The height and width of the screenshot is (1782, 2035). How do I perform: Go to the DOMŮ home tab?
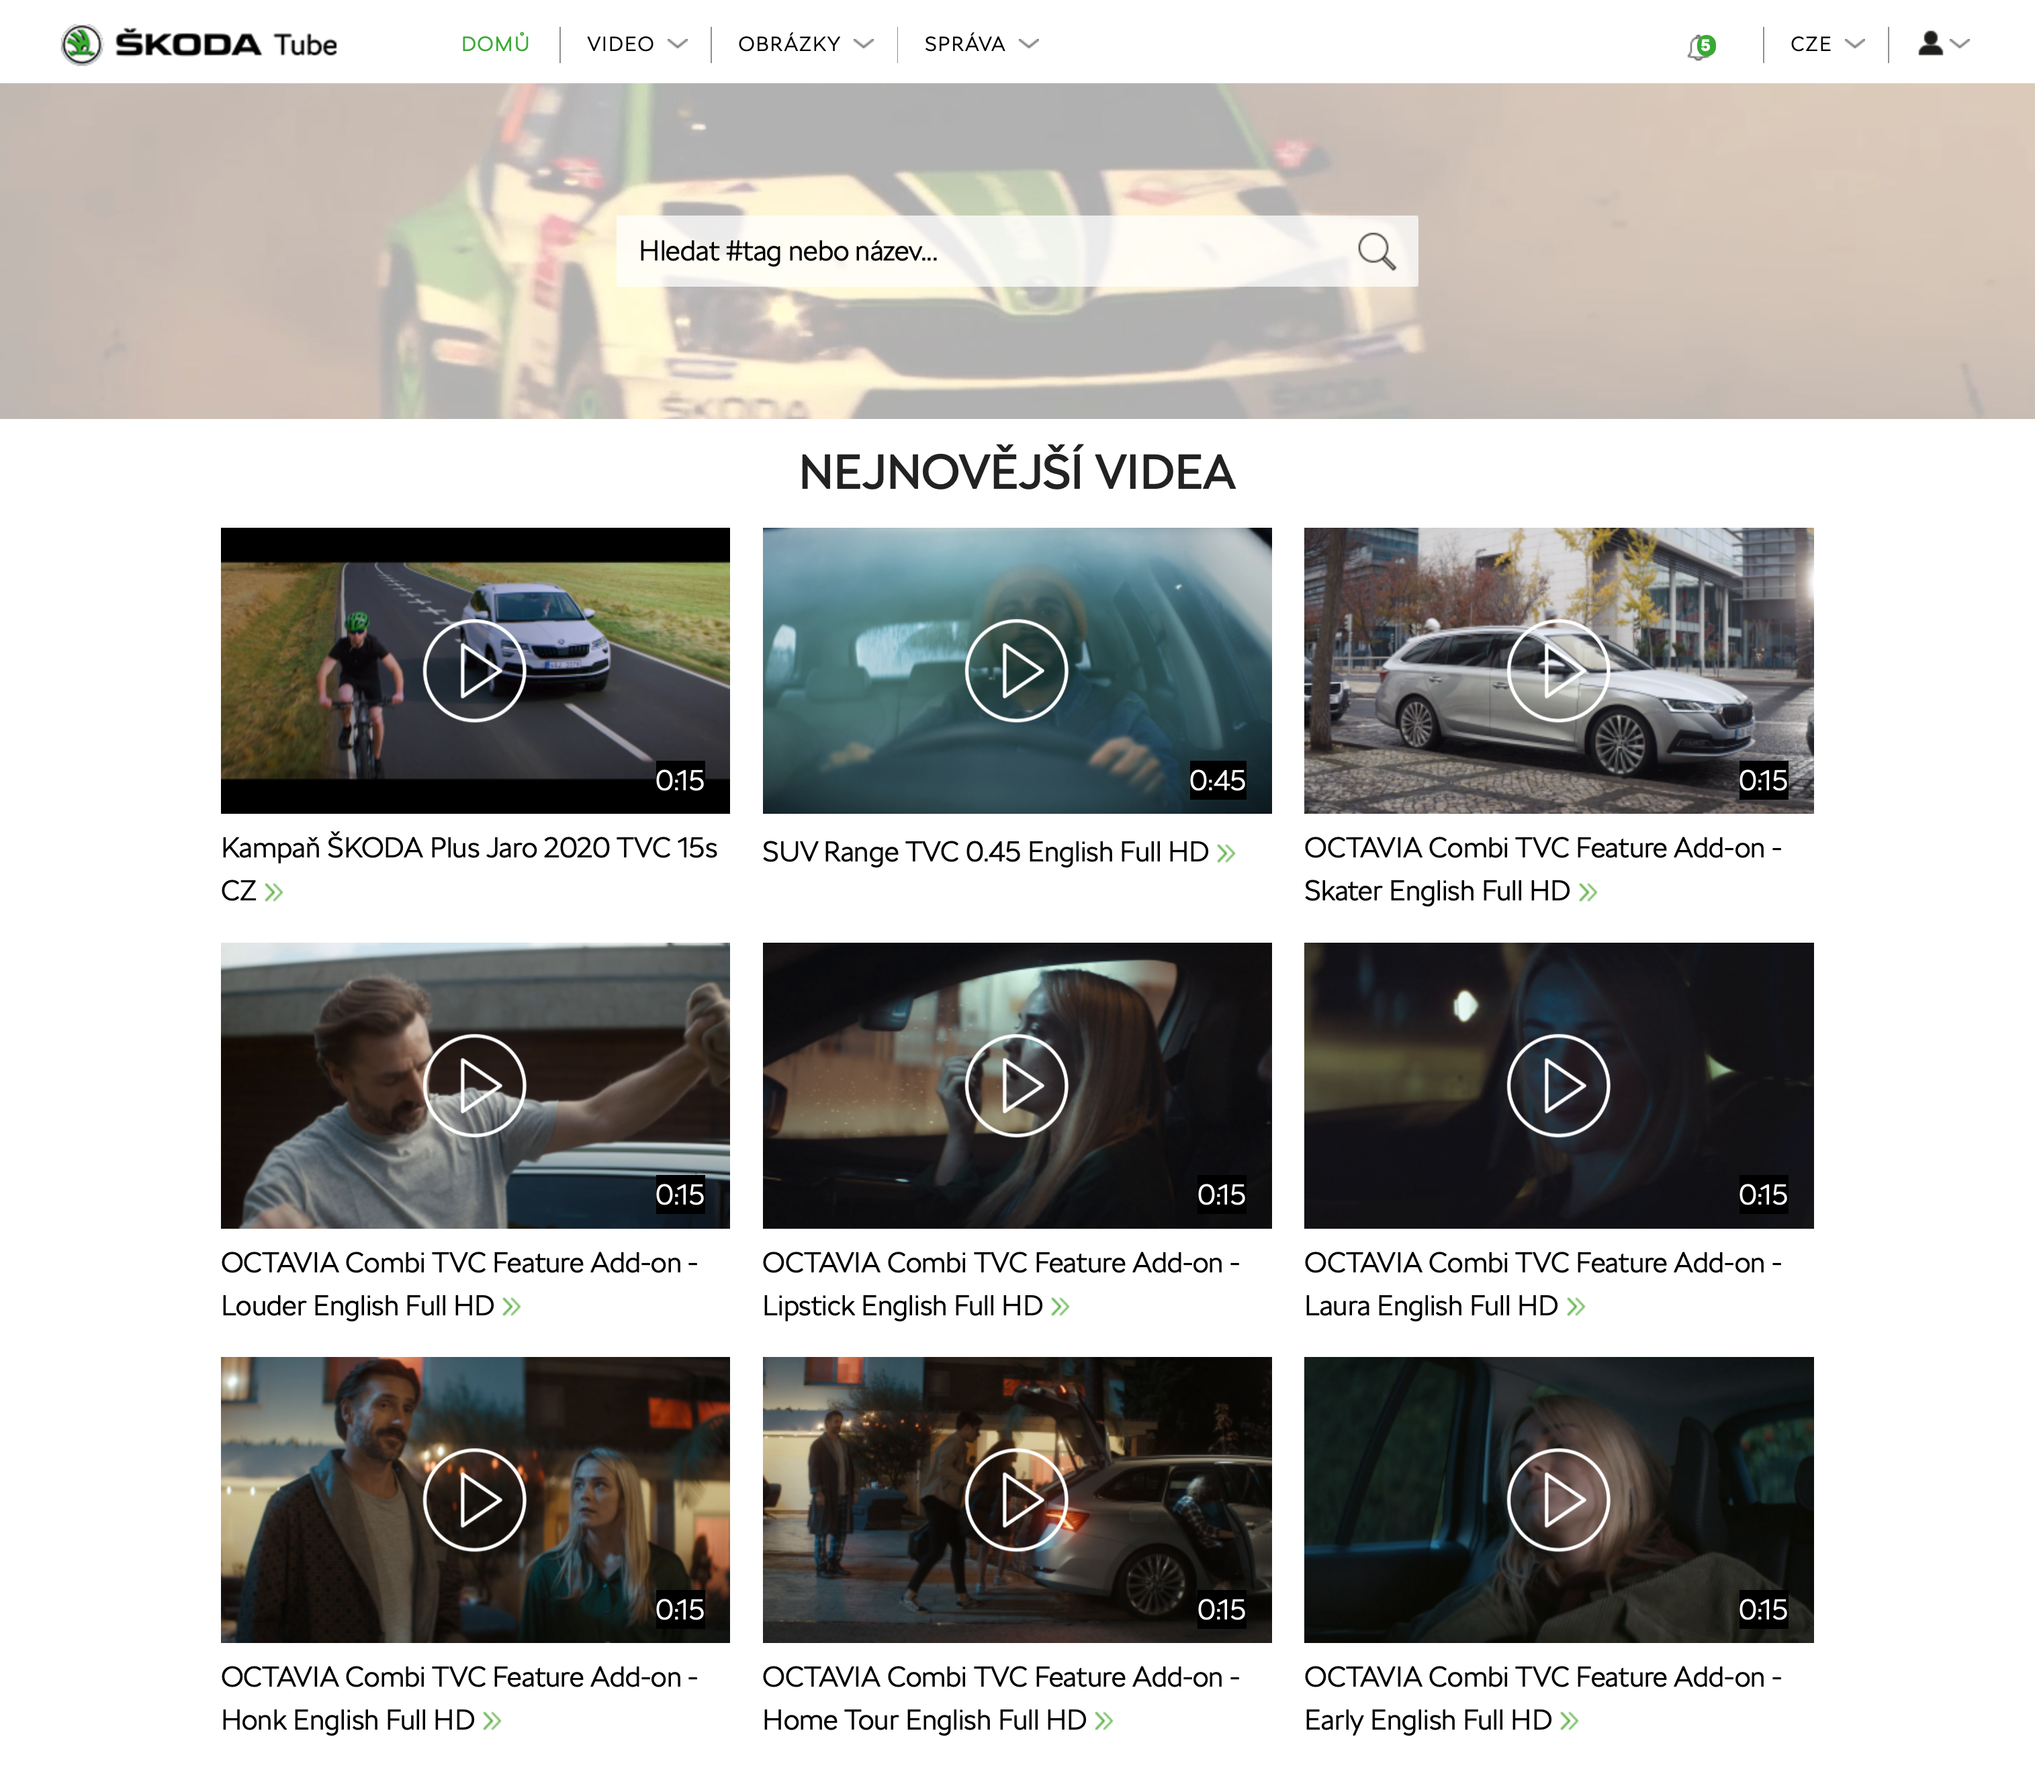click(x=496, y=44)
